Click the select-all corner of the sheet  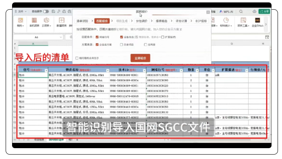coord(15,44)
